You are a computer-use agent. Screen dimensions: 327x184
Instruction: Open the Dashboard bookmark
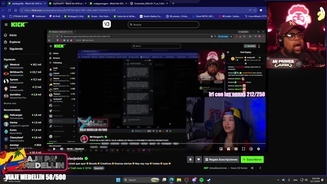[x=39, y=16]
